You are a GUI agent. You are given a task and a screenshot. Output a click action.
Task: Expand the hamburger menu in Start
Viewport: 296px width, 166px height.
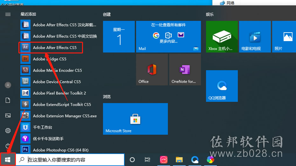coord(8,15)
